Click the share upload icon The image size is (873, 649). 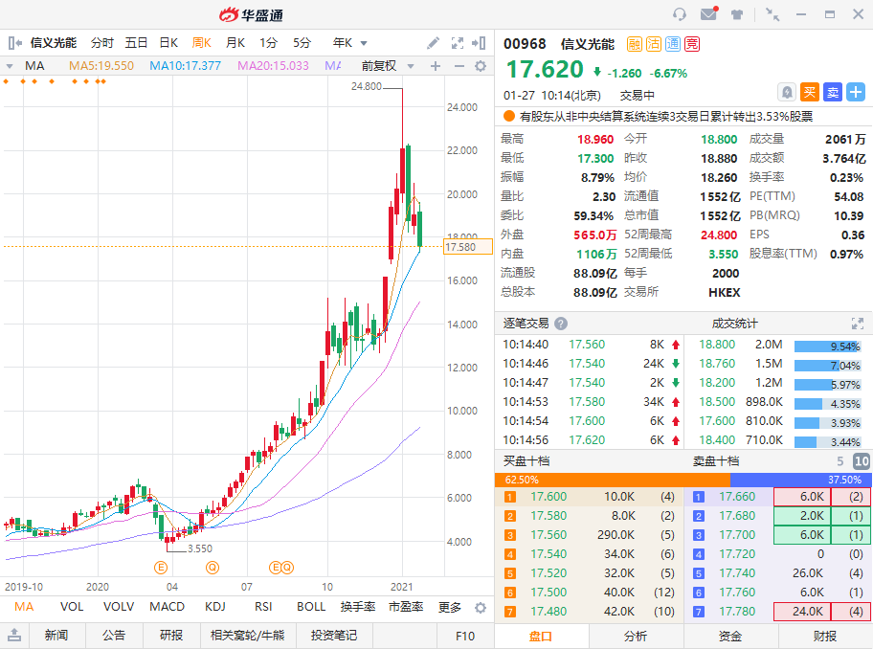pos(14,635)
